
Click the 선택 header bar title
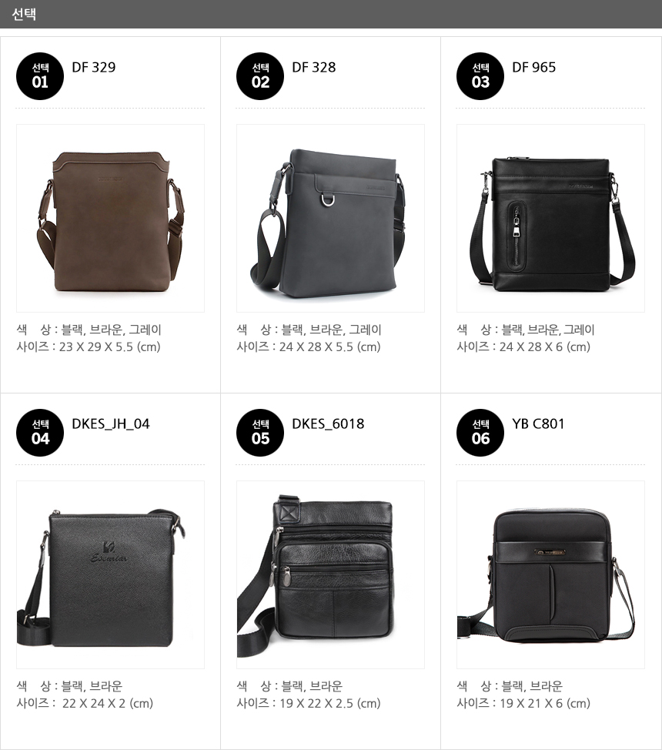24,14
